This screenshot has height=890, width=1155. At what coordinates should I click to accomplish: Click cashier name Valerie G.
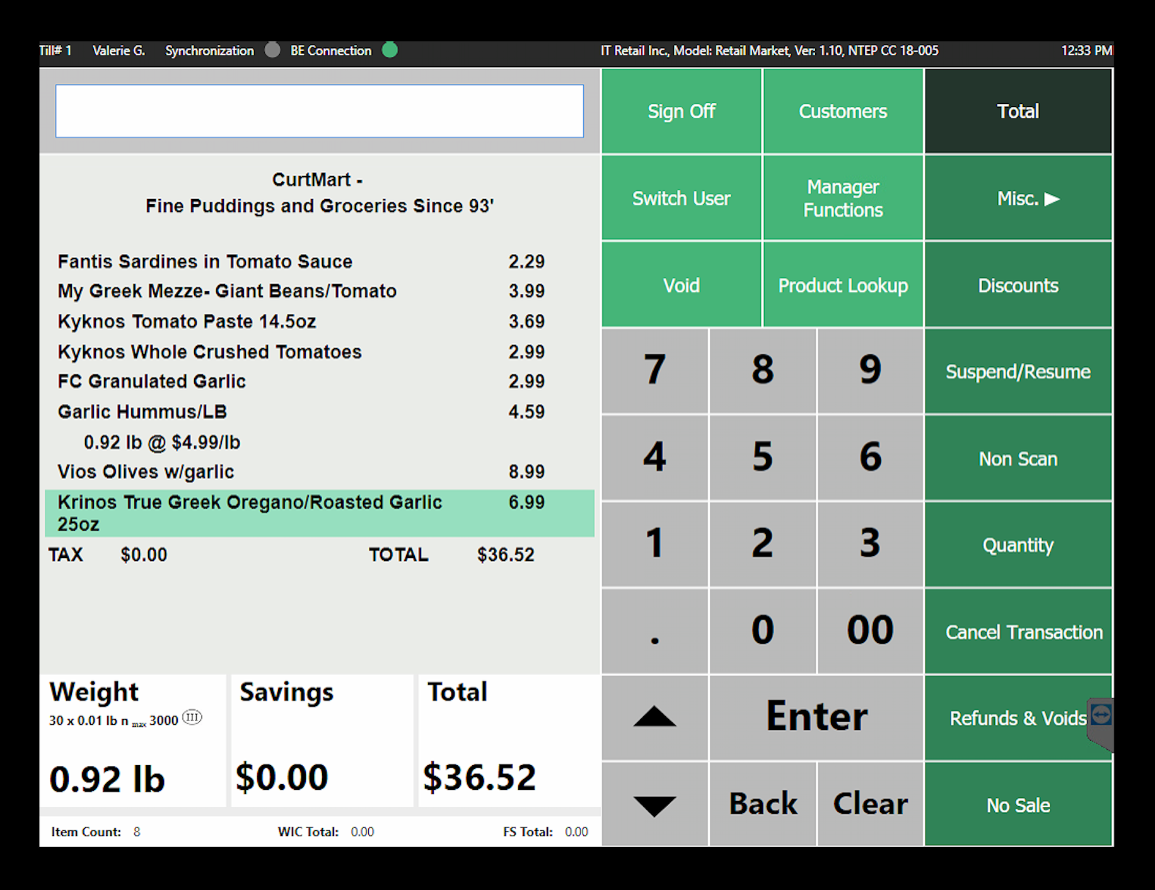pyautogui.click(x=119, y=50)
